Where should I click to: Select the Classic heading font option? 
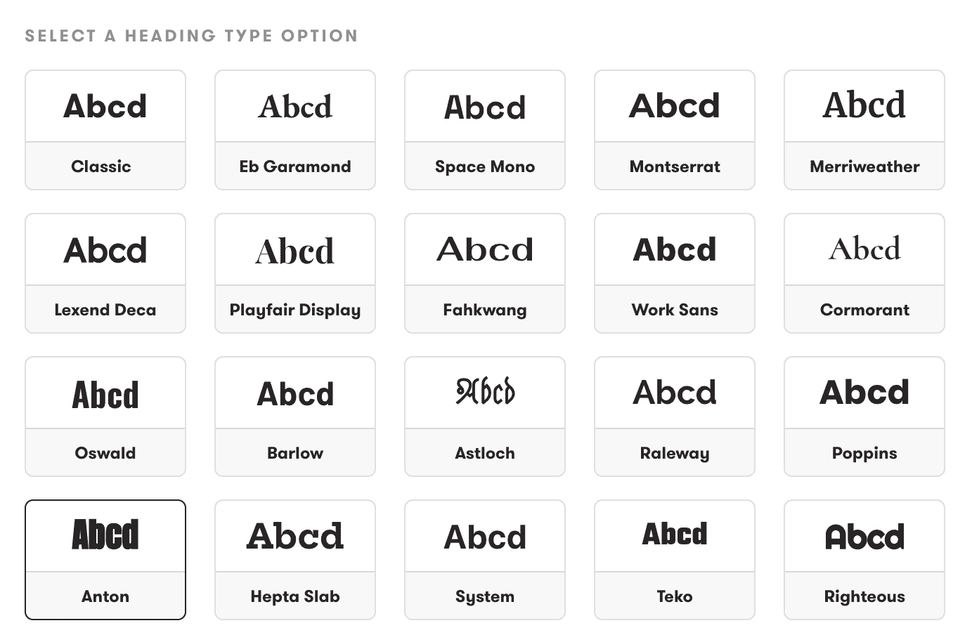(105, 130)
